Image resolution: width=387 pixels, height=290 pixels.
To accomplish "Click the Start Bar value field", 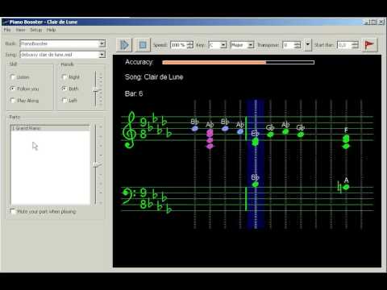I will coord(347,45).
